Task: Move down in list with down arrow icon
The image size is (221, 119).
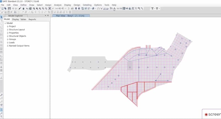Action: tap(79, 8)
